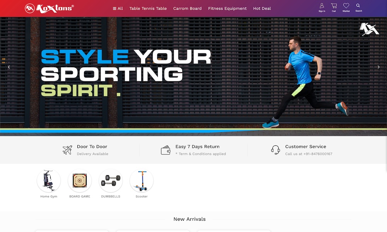387x232 pixels.
Task: Click the airplane Door To Door icon
Action: coord(67,150)
